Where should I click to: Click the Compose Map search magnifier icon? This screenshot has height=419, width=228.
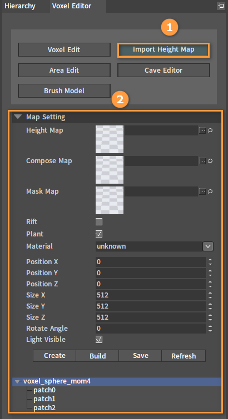tap(210, 161)
